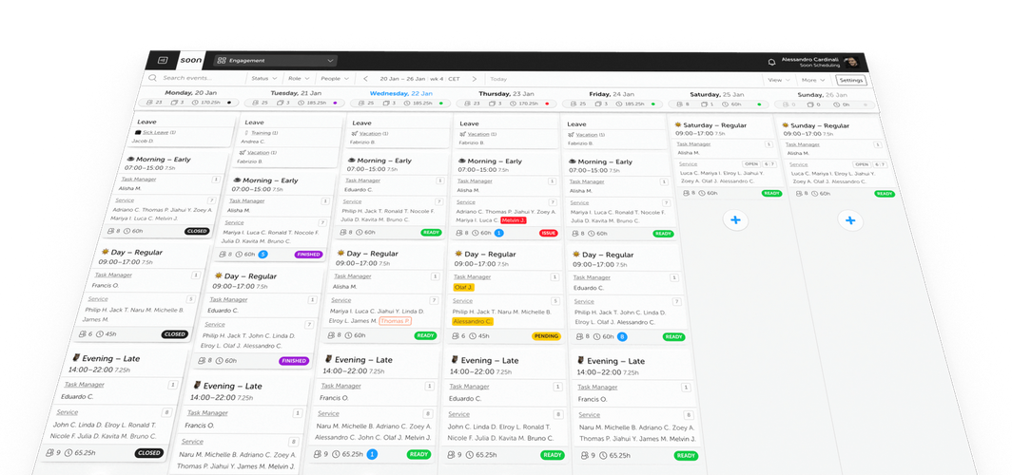Click Francis O. in Wednesday Evening – Late
The width and height of the screenshot is (1012, 475).
point(335,398)
